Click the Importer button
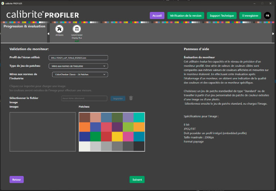276x191 pixels. [118, 98]
